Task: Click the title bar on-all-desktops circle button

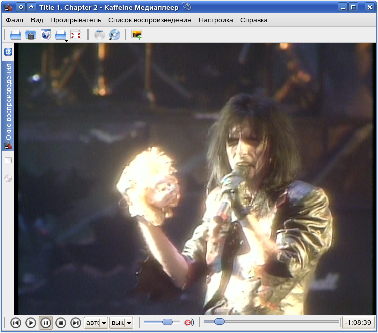Action: pos(21,7)
